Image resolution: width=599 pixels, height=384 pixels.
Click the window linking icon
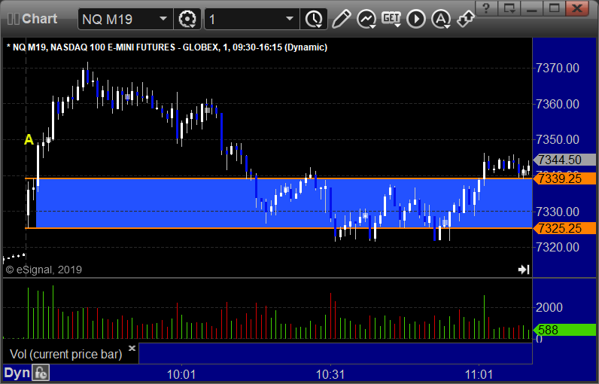(465, 19)
